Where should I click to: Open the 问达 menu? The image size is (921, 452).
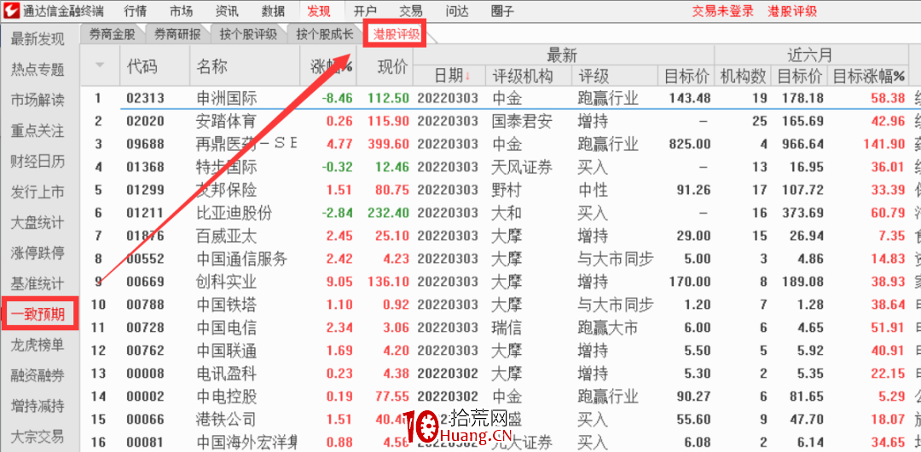tap(456, 10)
